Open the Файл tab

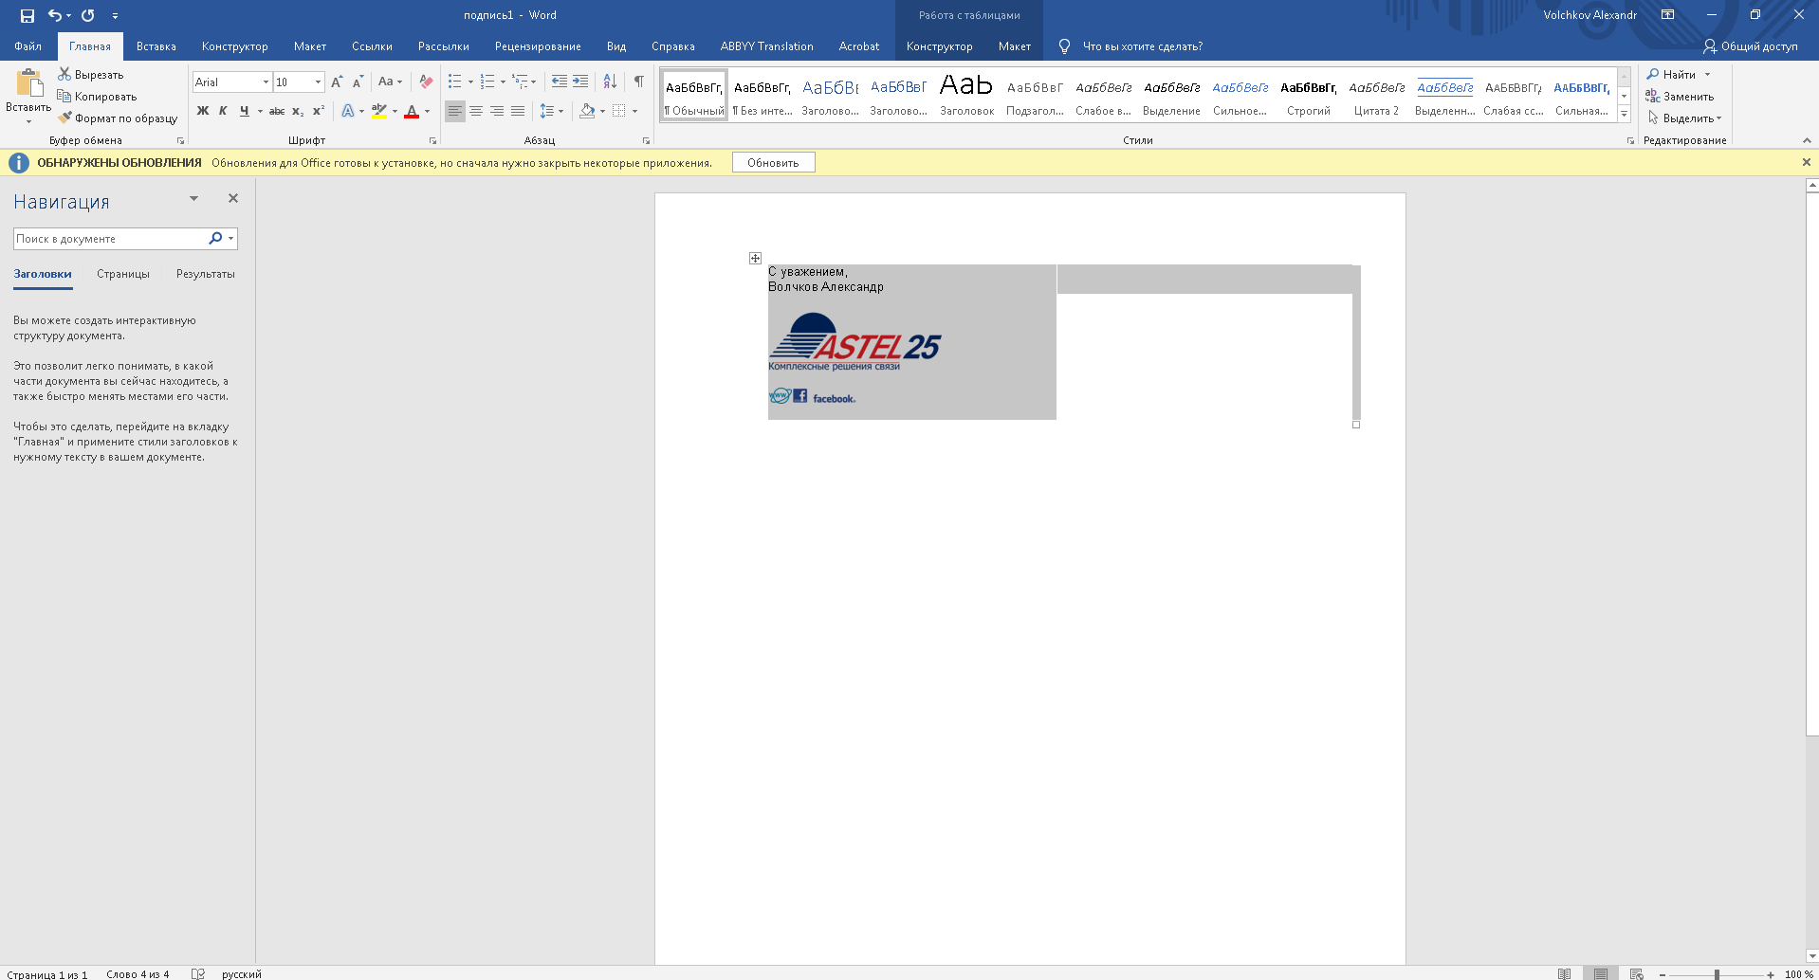pos(28,46)
